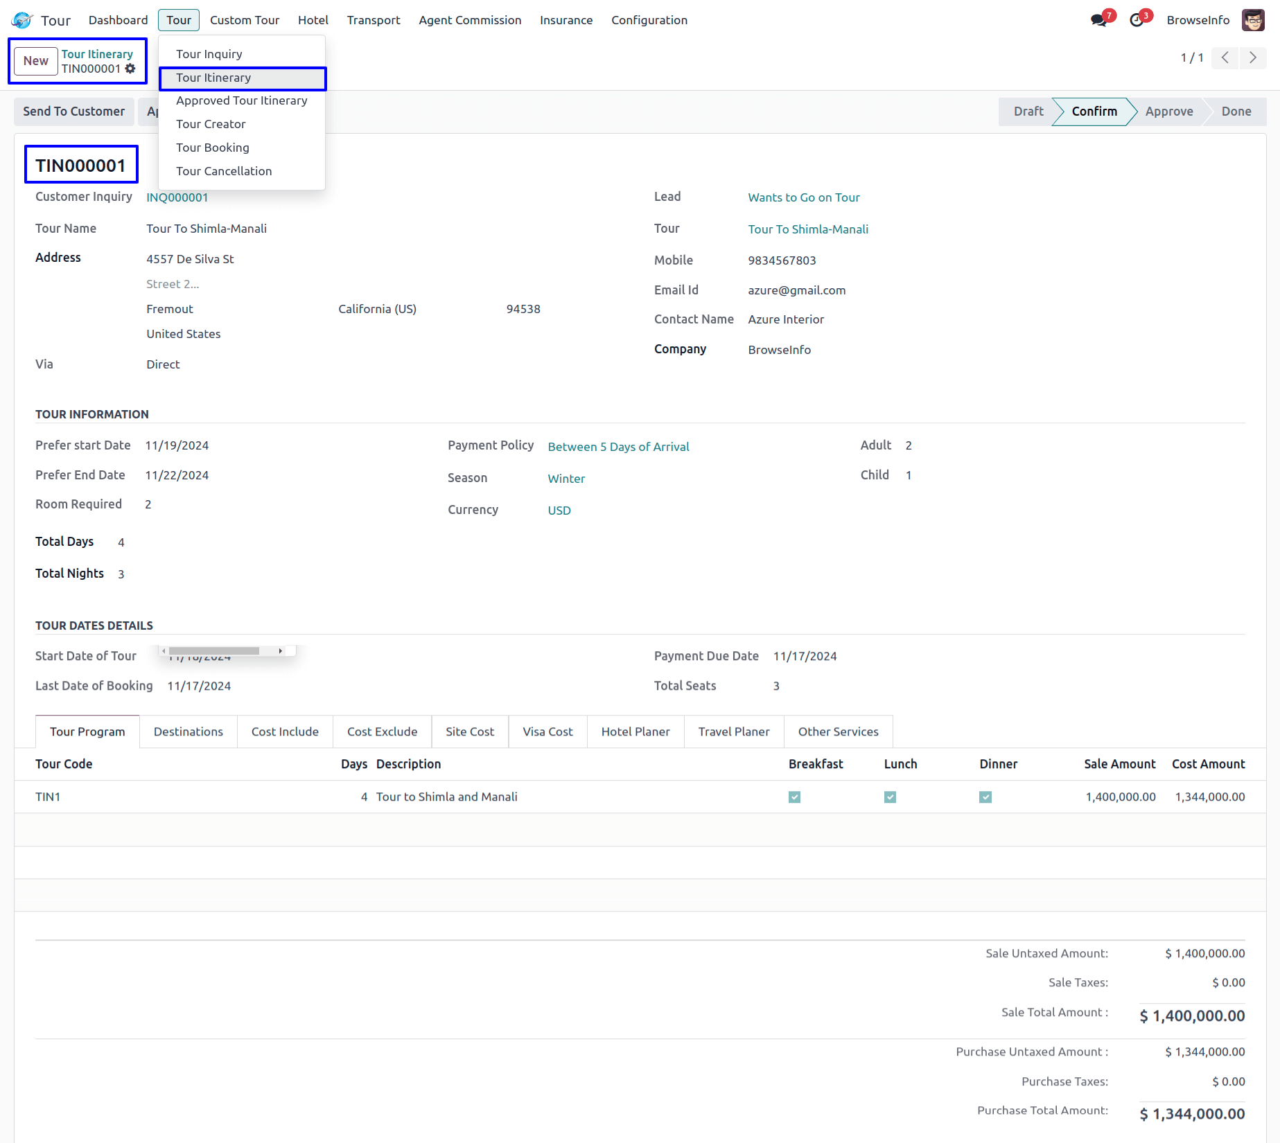Image resolution: width=1280 pixels, height=1143 pixels.
Task: Open the Hotel dropdown menu
Action: pos(313,20)
